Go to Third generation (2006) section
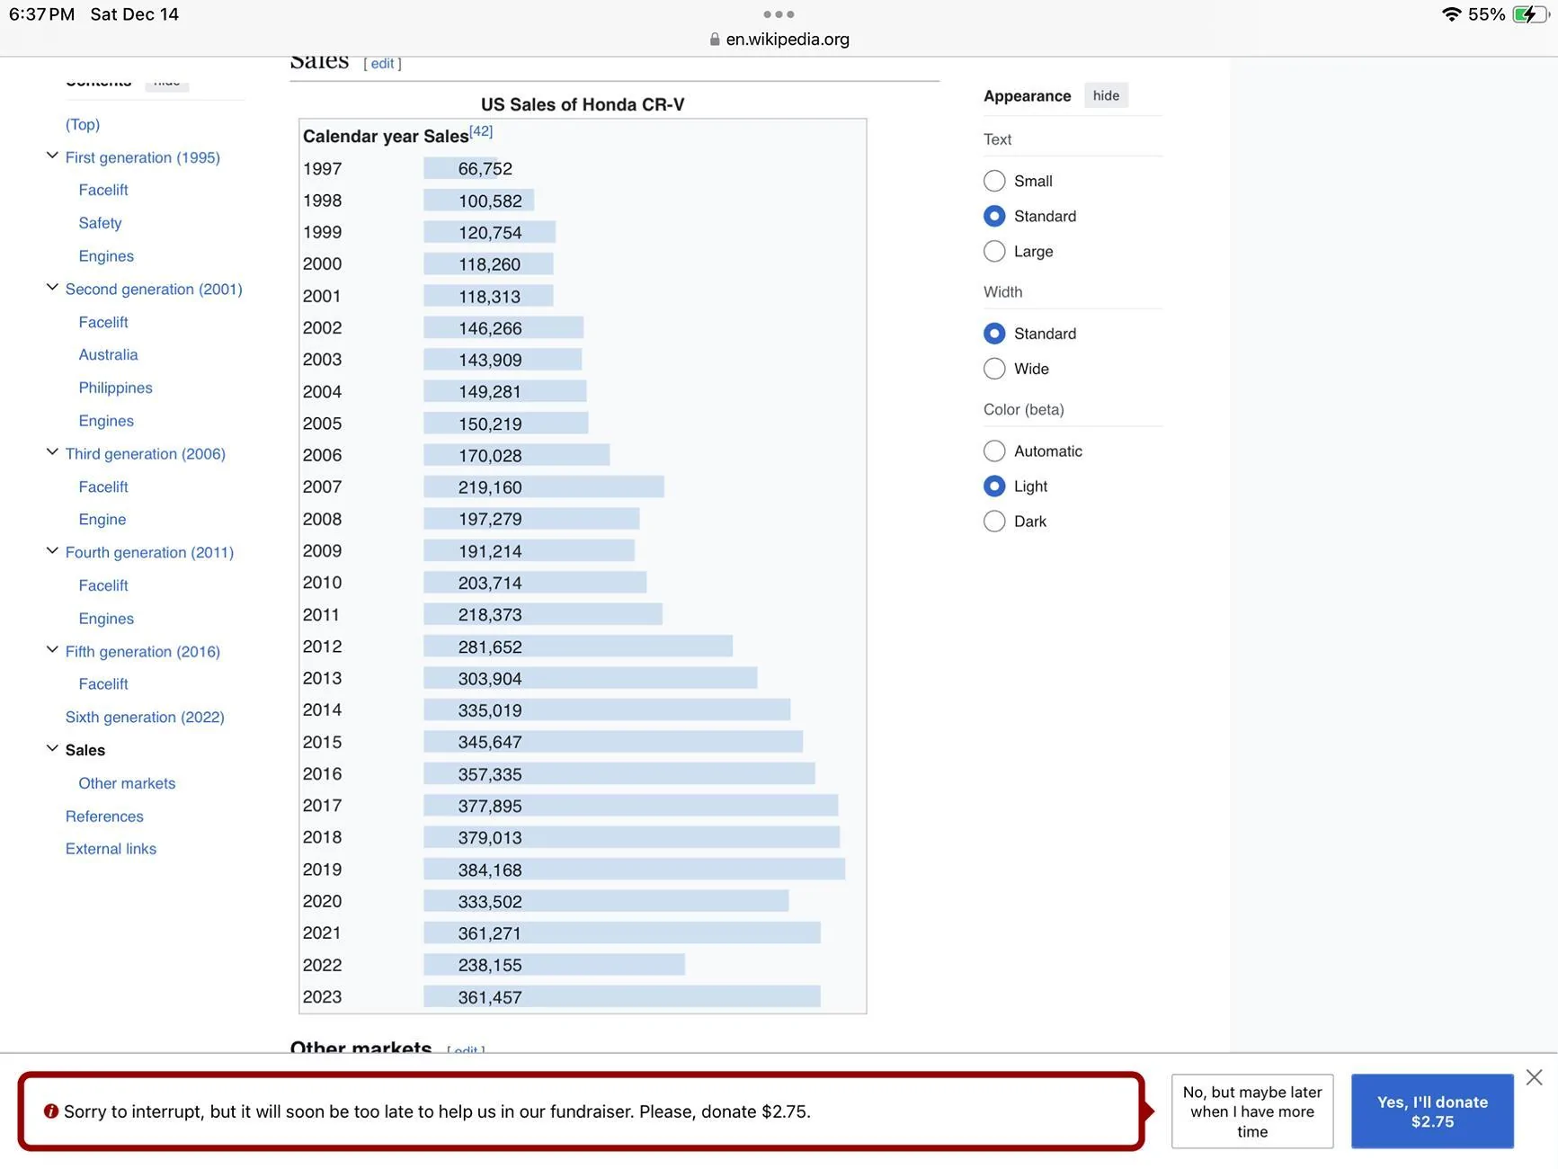 coord(146,454)
